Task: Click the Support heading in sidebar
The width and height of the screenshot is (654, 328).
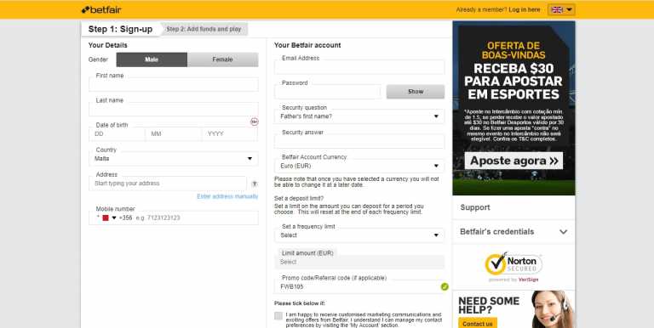Action: 475,207
